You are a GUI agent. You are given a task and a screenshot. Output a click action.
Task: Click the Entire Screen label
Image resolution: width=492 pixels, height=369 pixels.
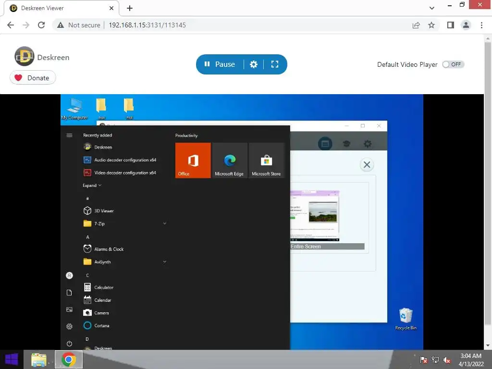tap(306, 246)
